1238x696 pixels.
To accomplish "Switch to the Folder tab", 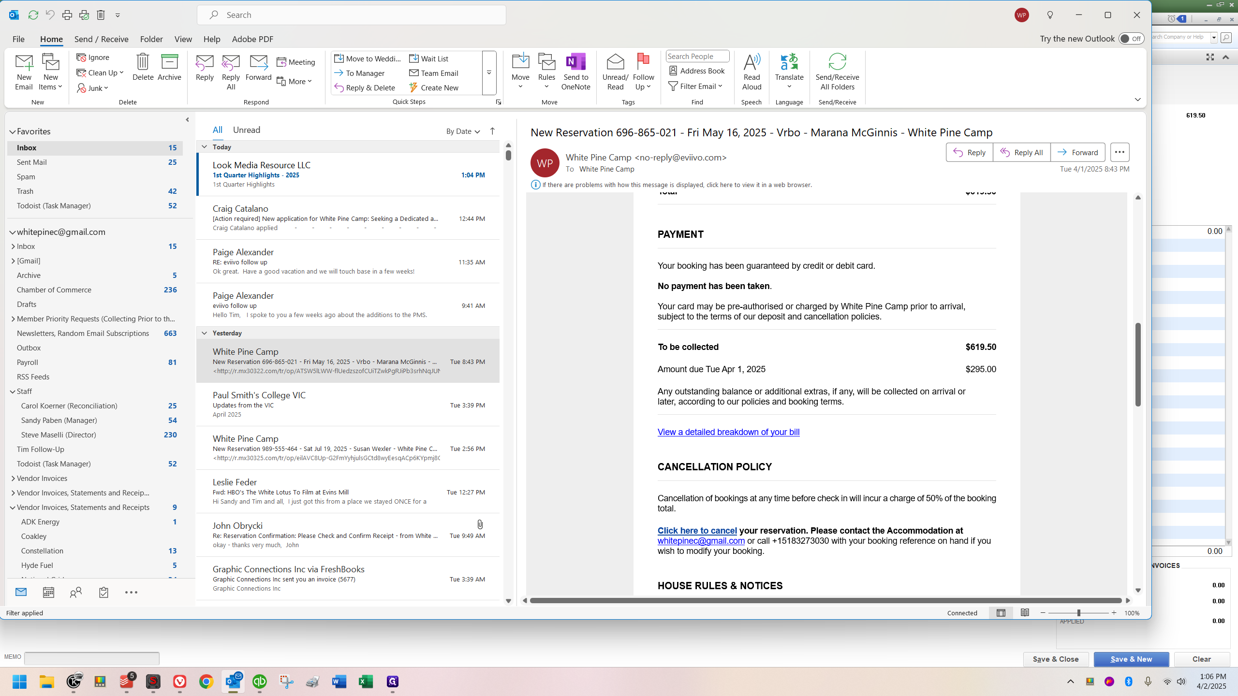I will click(151, 39).
